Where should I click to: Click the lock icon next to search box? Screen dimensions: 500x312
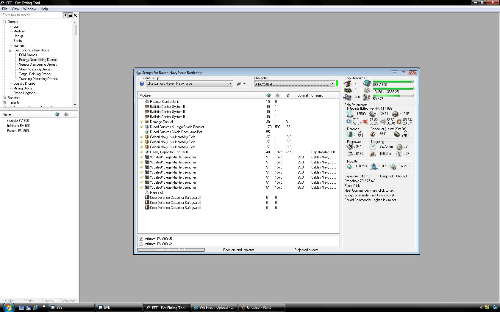tap(71, 15)
